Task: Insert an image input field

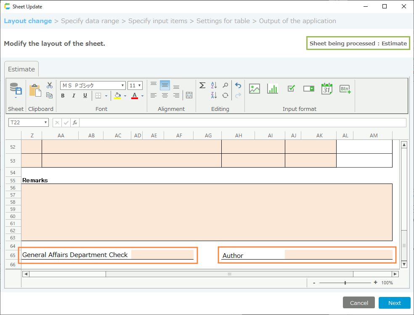Action: pos(255,89)
